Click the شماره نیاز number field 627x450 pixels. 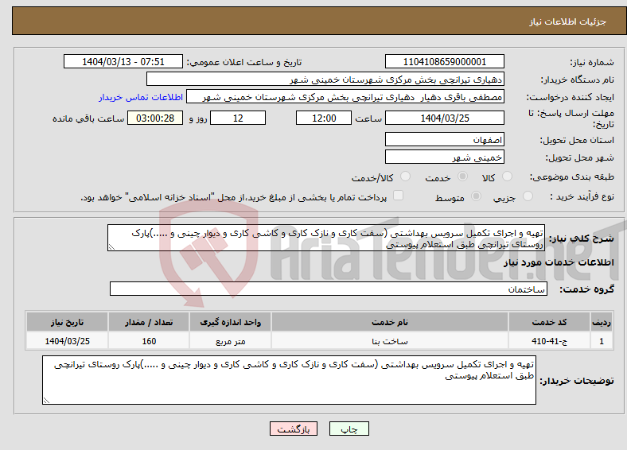[444, 61]
